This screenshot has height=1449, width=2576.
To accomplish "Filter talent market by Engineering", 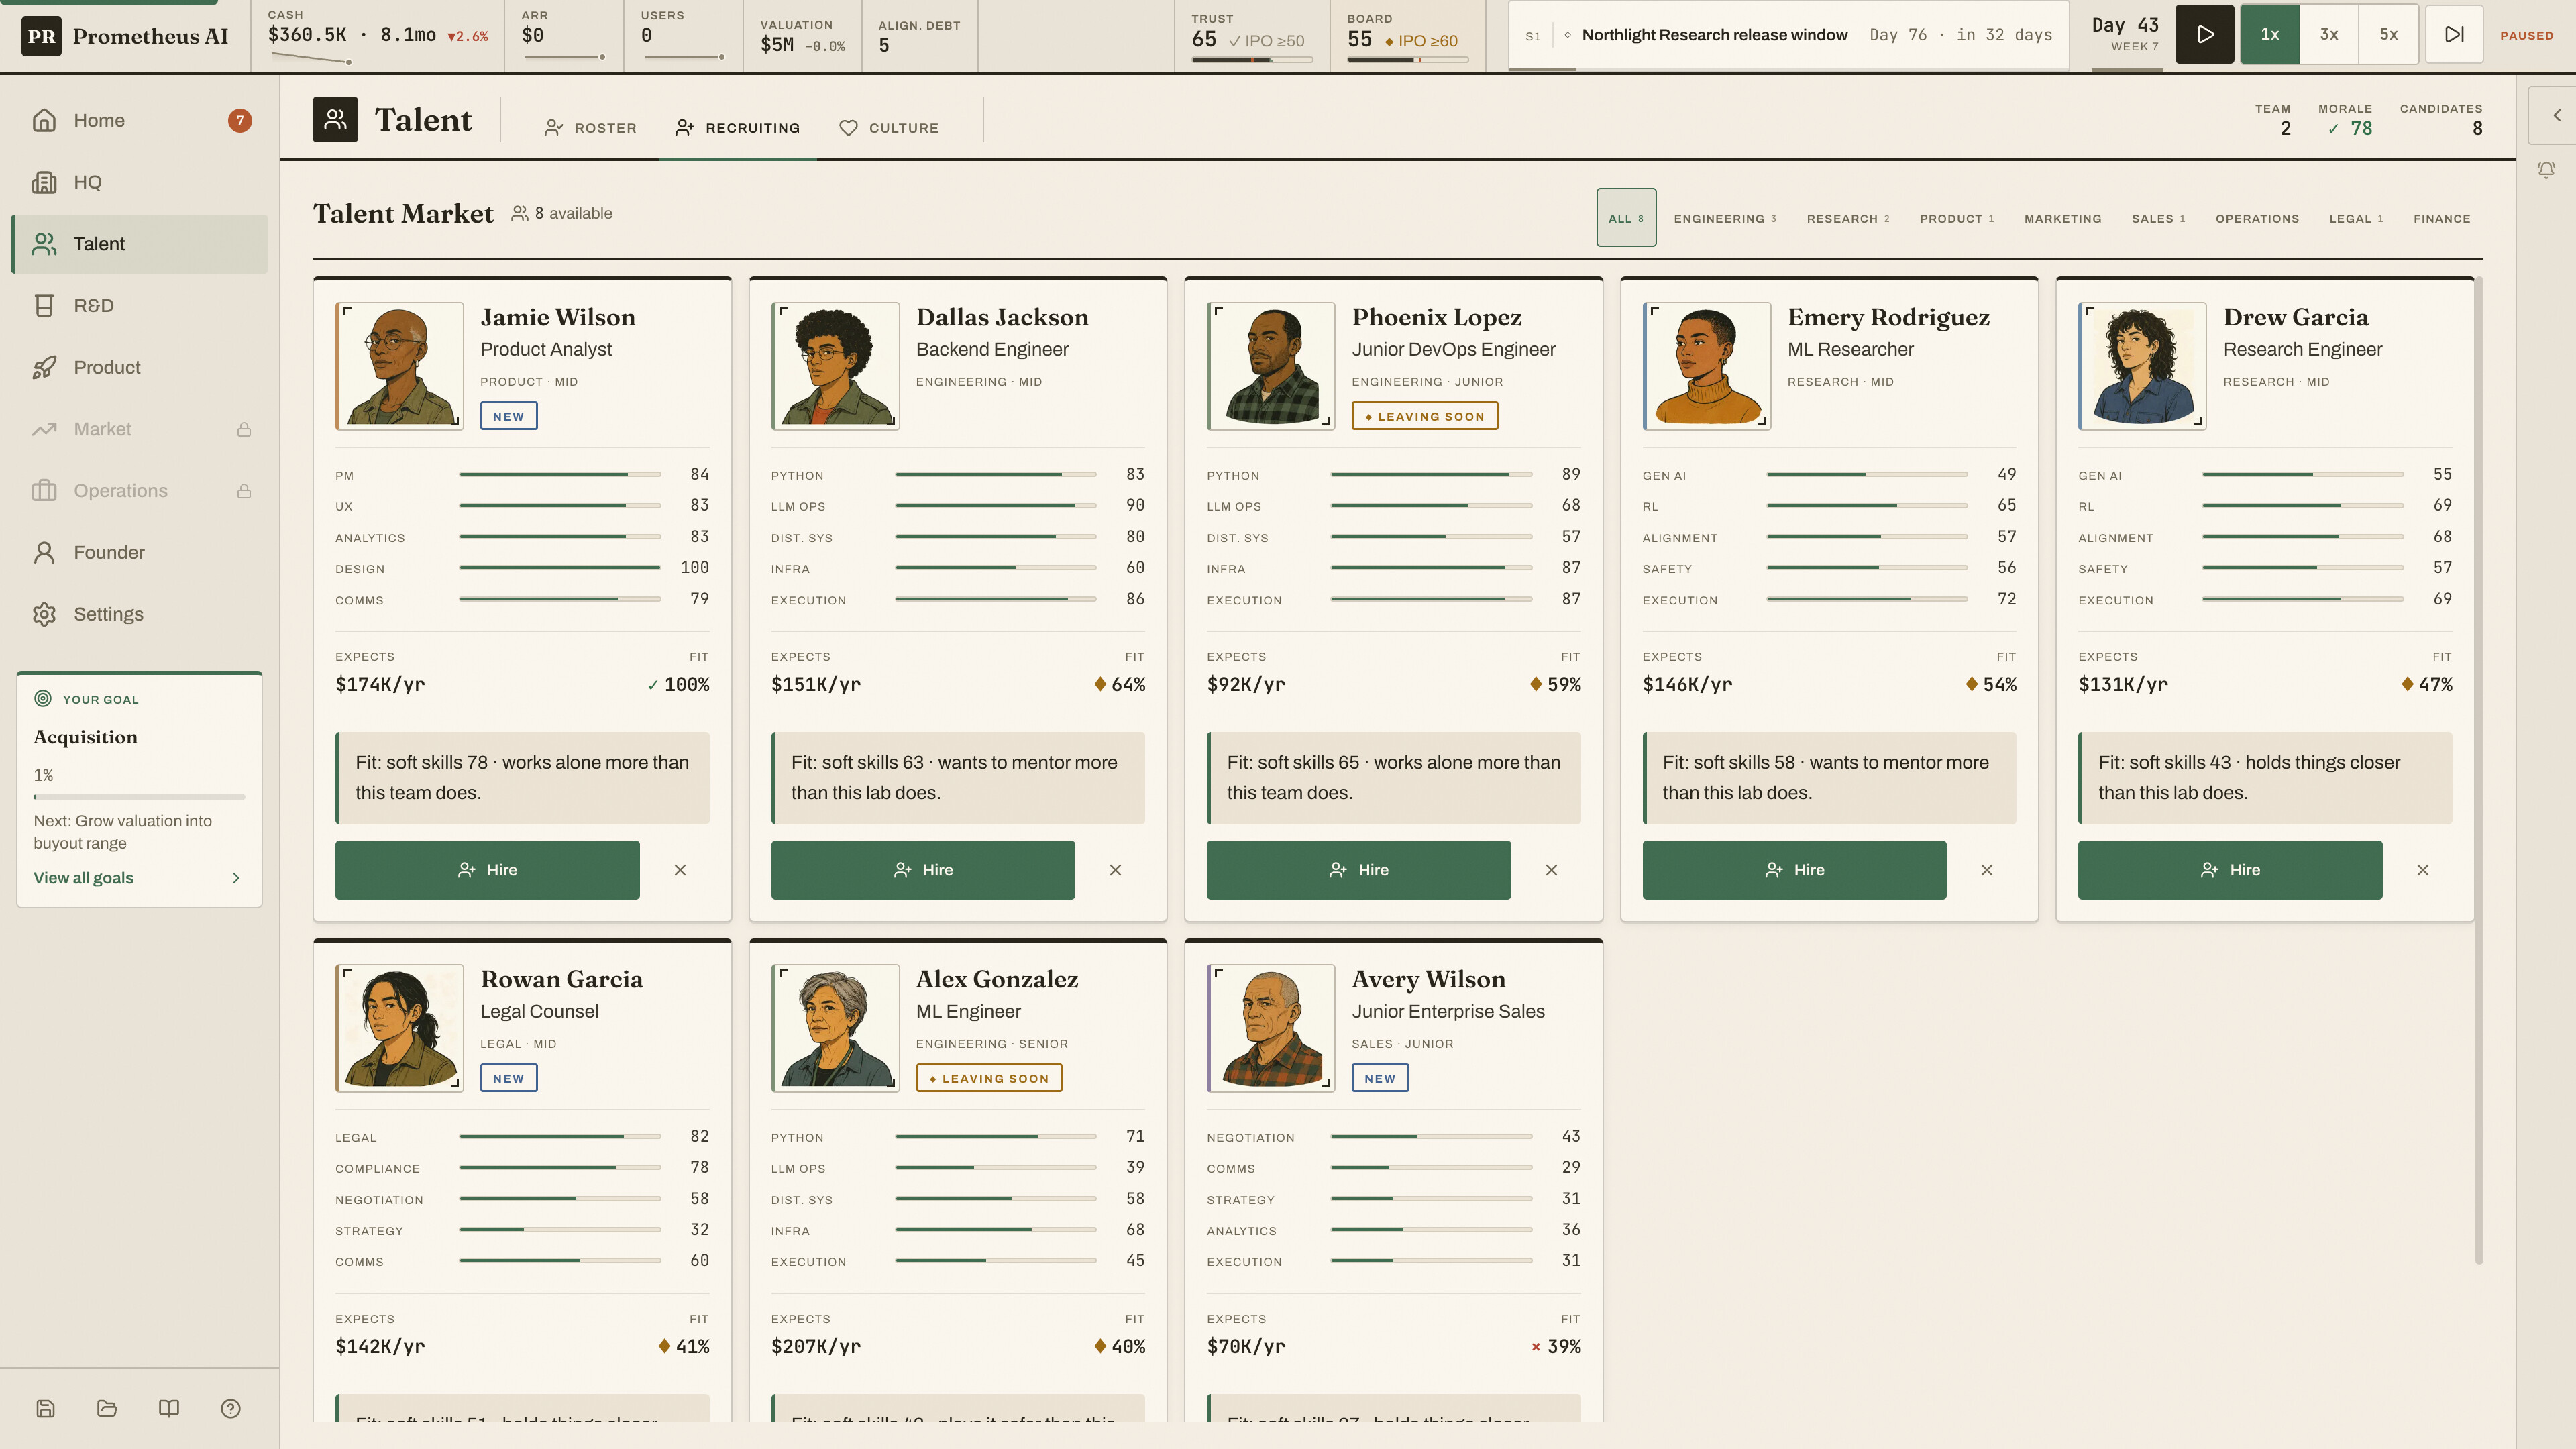I will 1725,218.
